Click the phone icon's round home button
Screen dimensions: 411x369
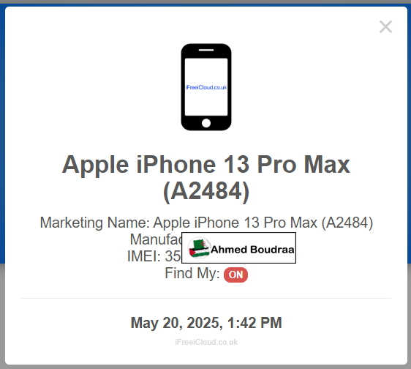[206, 123]
